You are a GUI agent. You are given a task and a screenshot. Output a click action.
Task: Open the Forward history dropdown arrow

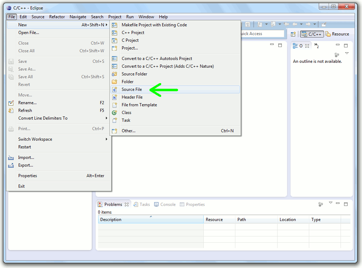[315, 24]
